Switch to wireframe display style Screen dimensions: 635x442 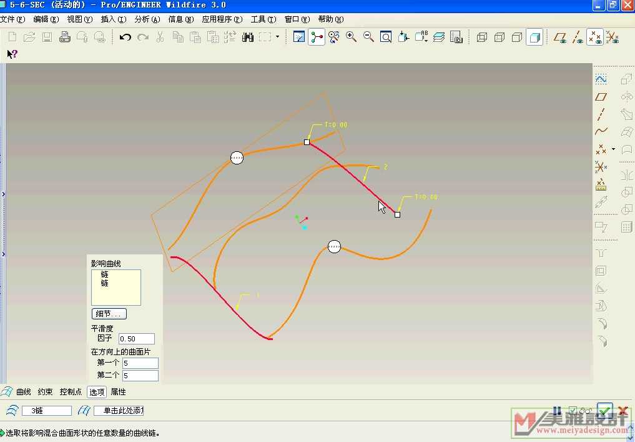pyautogui.click(x=482, y=38)
